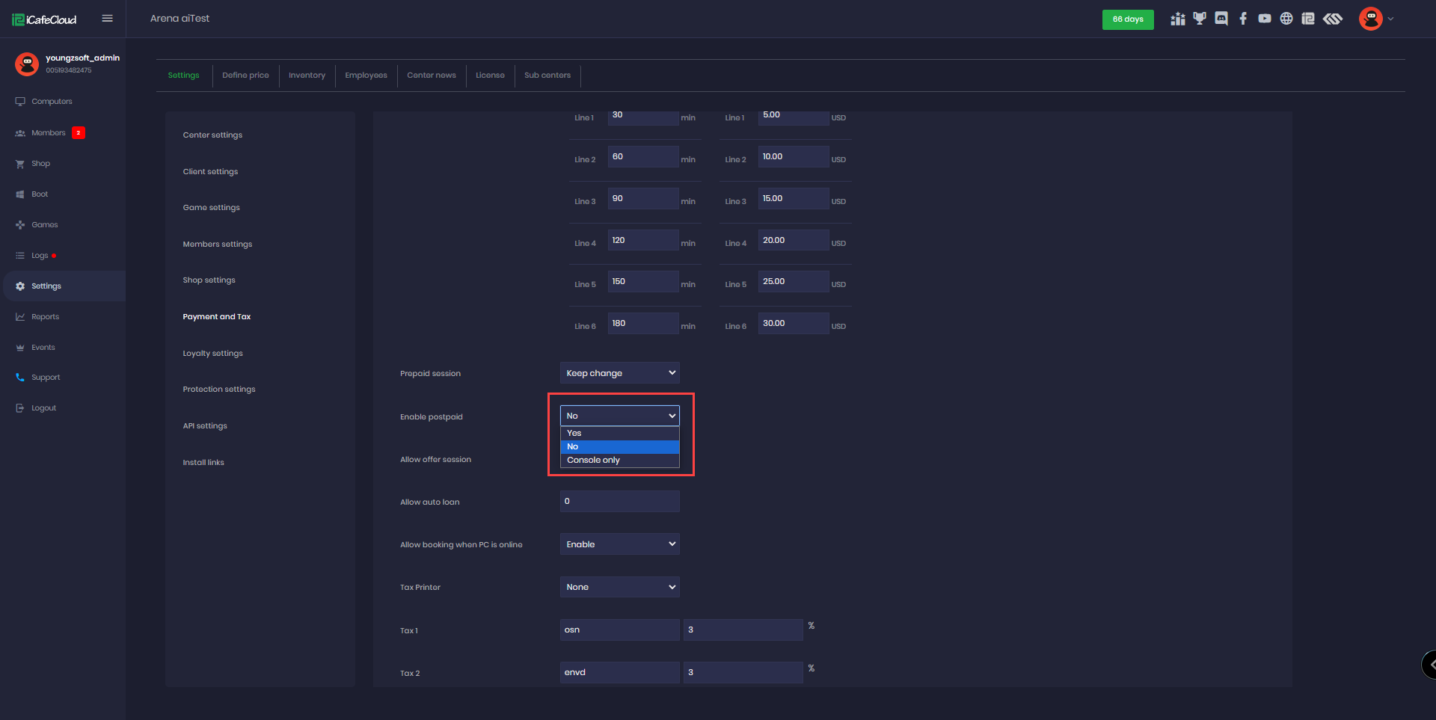Click the trophy icon in top bar
1436x720 pixels.
pos(1200,19)
